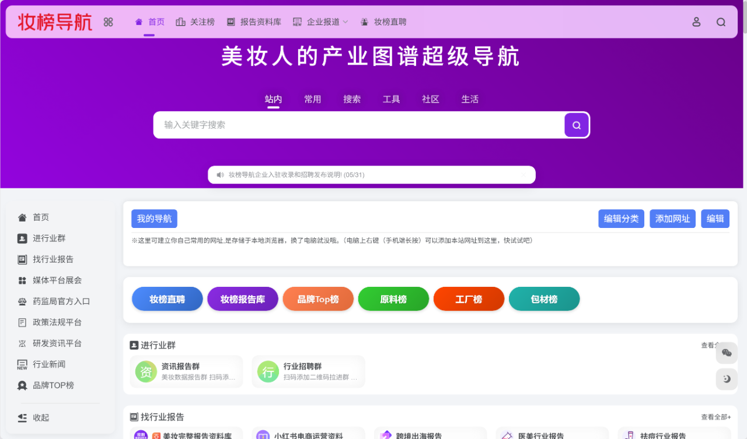This screenshot has width=747, height=439.
Task: Select the 社区 search tab
Action: pyautogui.click(x=431, y=99)
